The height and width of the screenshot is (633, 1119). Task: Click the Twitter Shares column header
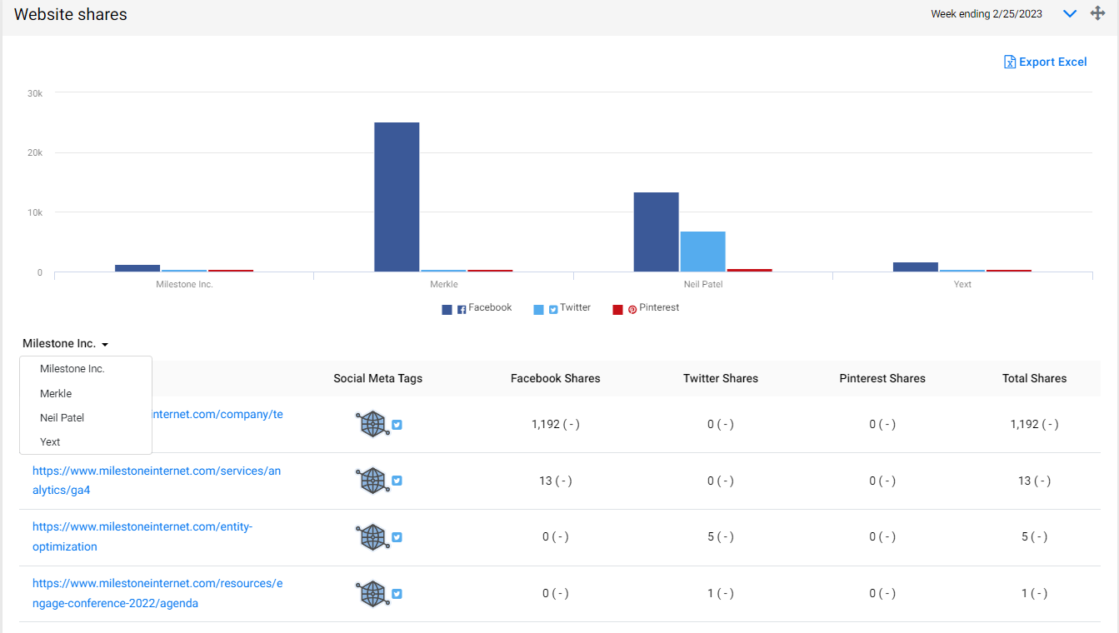point(721,378)
